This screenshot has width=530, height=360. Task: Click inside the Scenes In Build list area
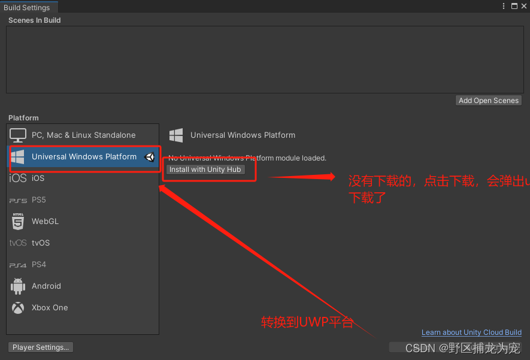pyautogui.click(x=265, y=59)
